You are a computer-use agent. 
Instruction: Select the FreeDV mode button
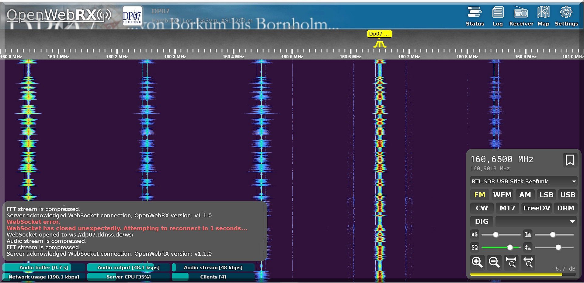(x=537, y=208)
